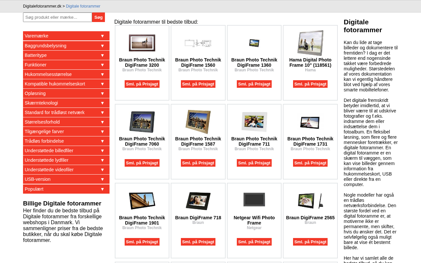Open Braun DigiFrame 718 product image

[x=198, y=201]
